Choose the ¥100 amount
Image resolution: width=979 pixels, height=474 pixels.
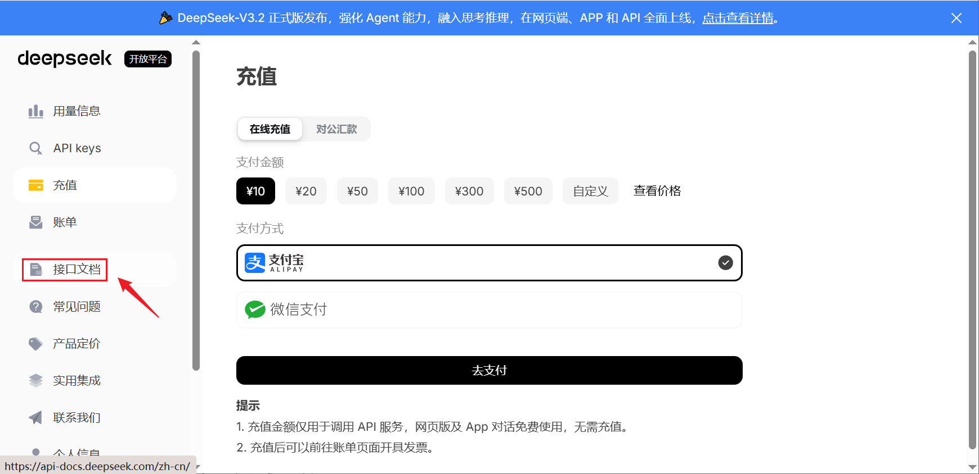(x=411, y=191)
